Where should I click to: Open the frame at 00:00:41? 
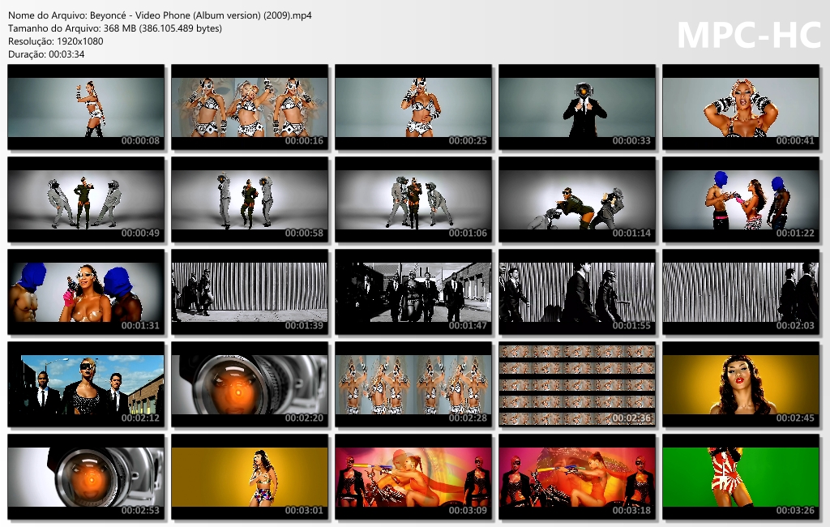tap(741, 108)
